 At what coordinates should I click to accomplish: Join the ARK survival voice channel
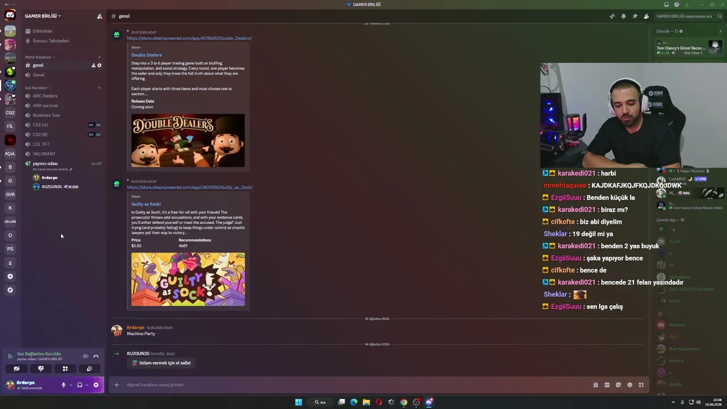(62, 106)
